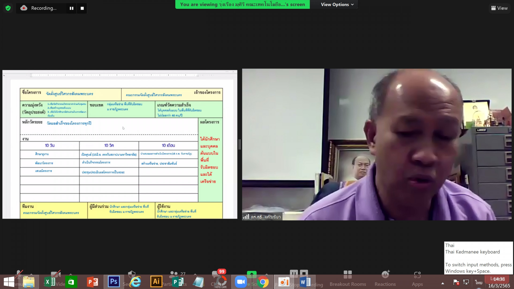The image size is (514, 289).
Task: Open PowerPoint from the taskbar
Action: [92, 282]
